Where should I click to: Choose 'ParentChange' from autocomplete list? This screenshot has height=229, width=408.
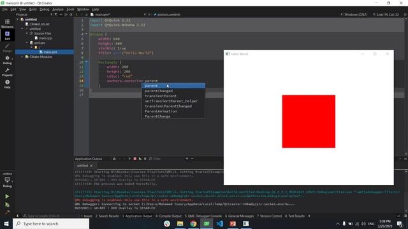(x=173, y=116)
